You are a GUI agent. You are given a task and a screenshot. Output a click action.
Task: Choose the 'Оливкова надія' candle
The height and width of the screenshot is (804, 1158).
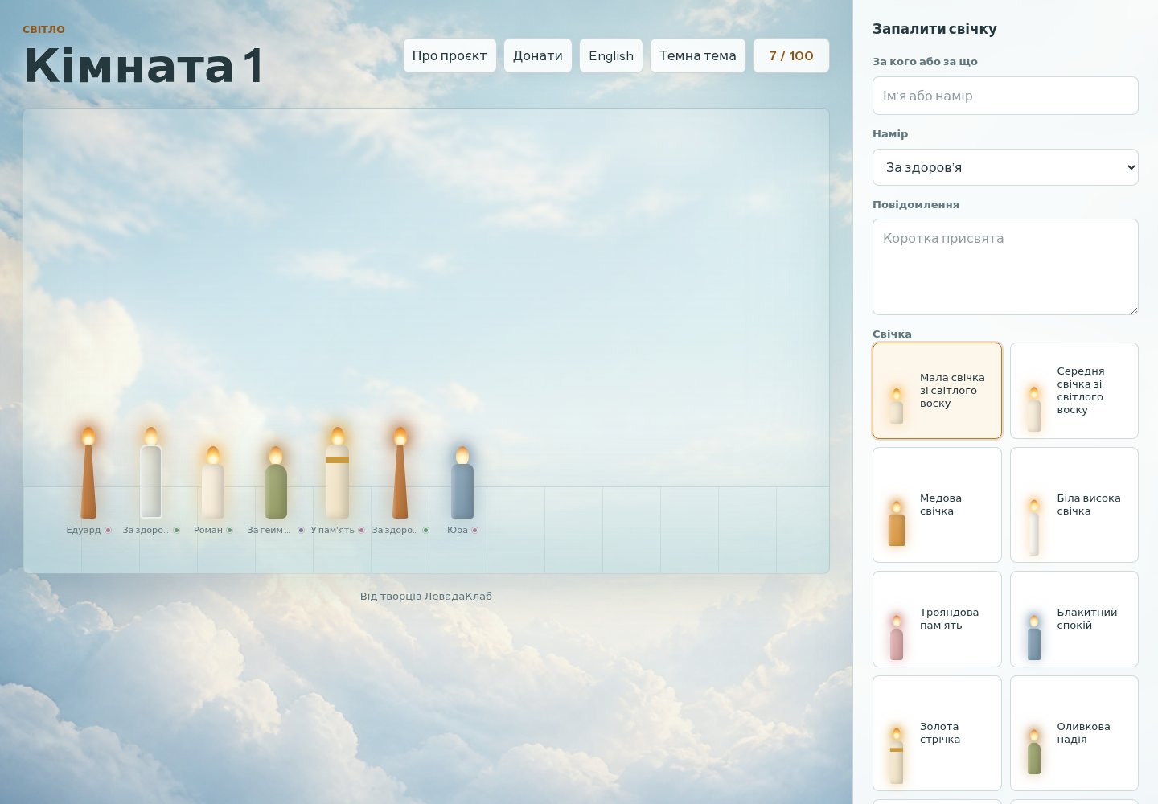coord(1074,733)
